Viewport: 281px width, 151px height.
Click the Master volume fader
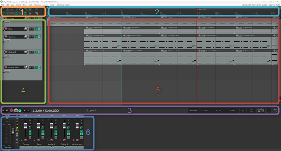tap(13, 131)
